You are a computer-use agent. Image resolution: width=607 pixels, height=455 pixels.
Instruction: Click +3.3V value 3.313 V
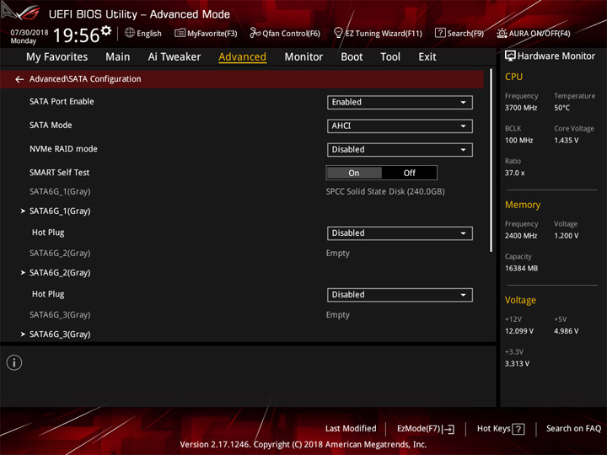[517, 363]
